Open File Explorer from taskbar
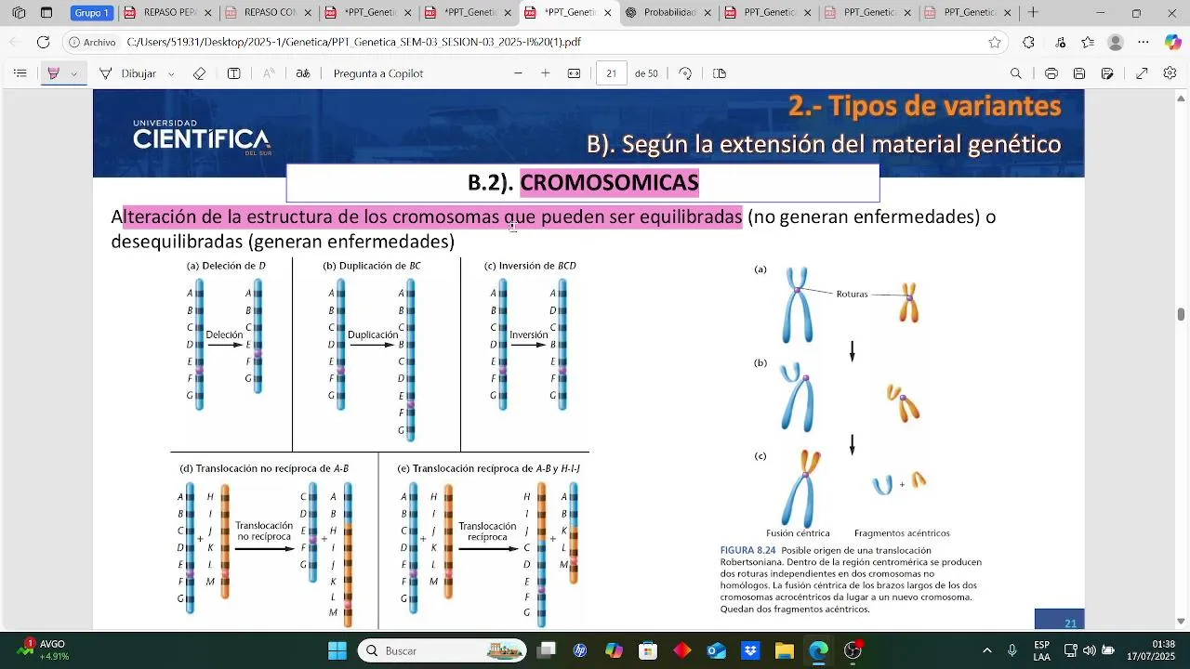Image resolution: width=1190 pixels, height=669 pixels. tap(784, 650)
